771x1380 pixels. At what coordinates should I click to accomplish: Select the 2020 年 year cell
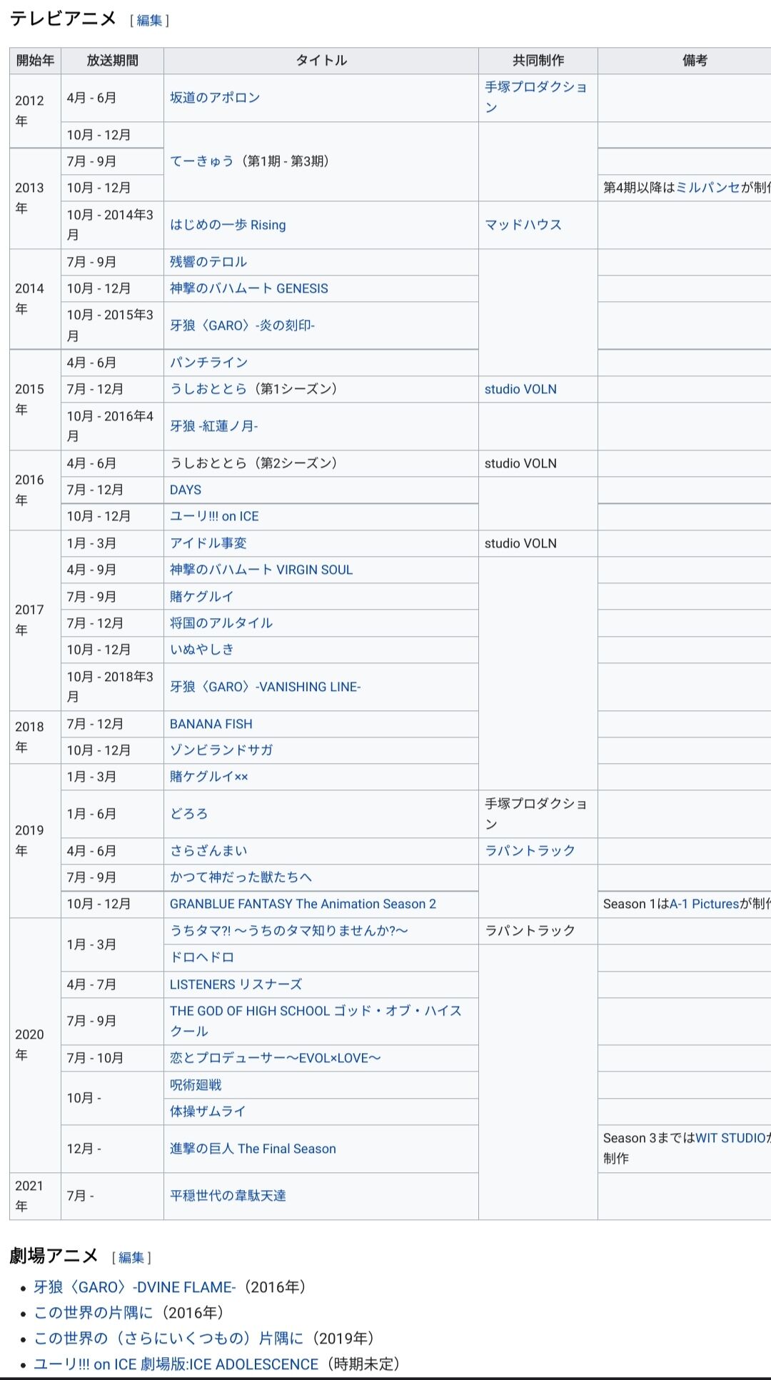36,1045
